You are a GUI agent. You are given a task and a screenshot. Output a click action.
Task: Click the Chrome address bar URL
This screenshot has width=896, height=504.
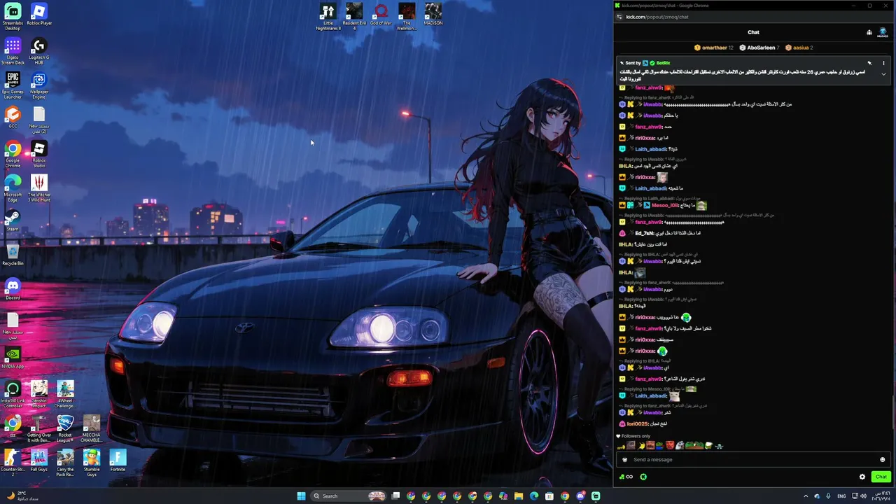point(657,17)
